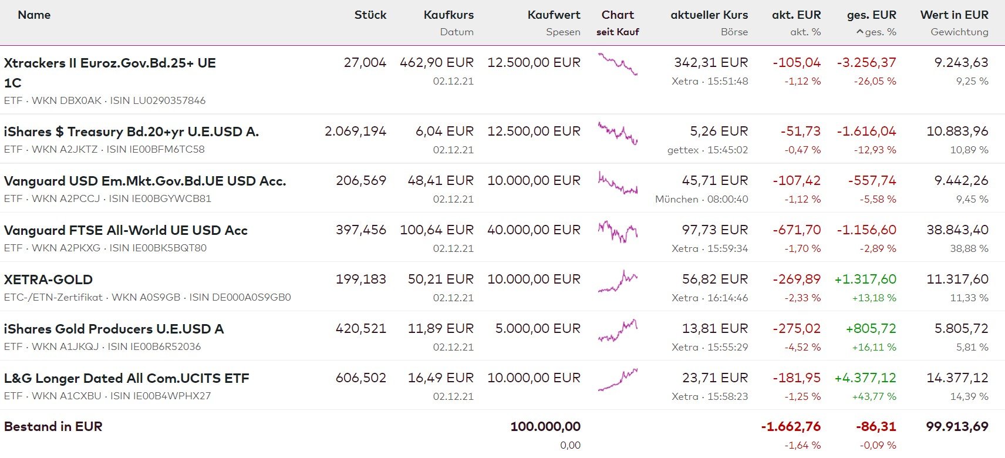
Task: Open Vanguard FTSE All-World UE USD Acc link
Action: [126, 230]
